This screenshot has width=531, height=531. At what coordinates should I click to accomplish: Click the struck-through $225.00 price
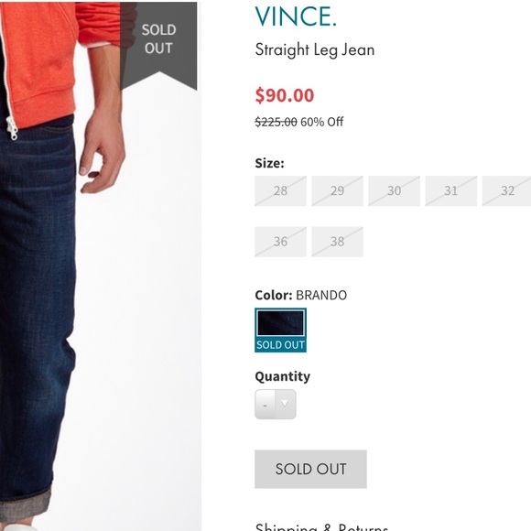point(276,122)
